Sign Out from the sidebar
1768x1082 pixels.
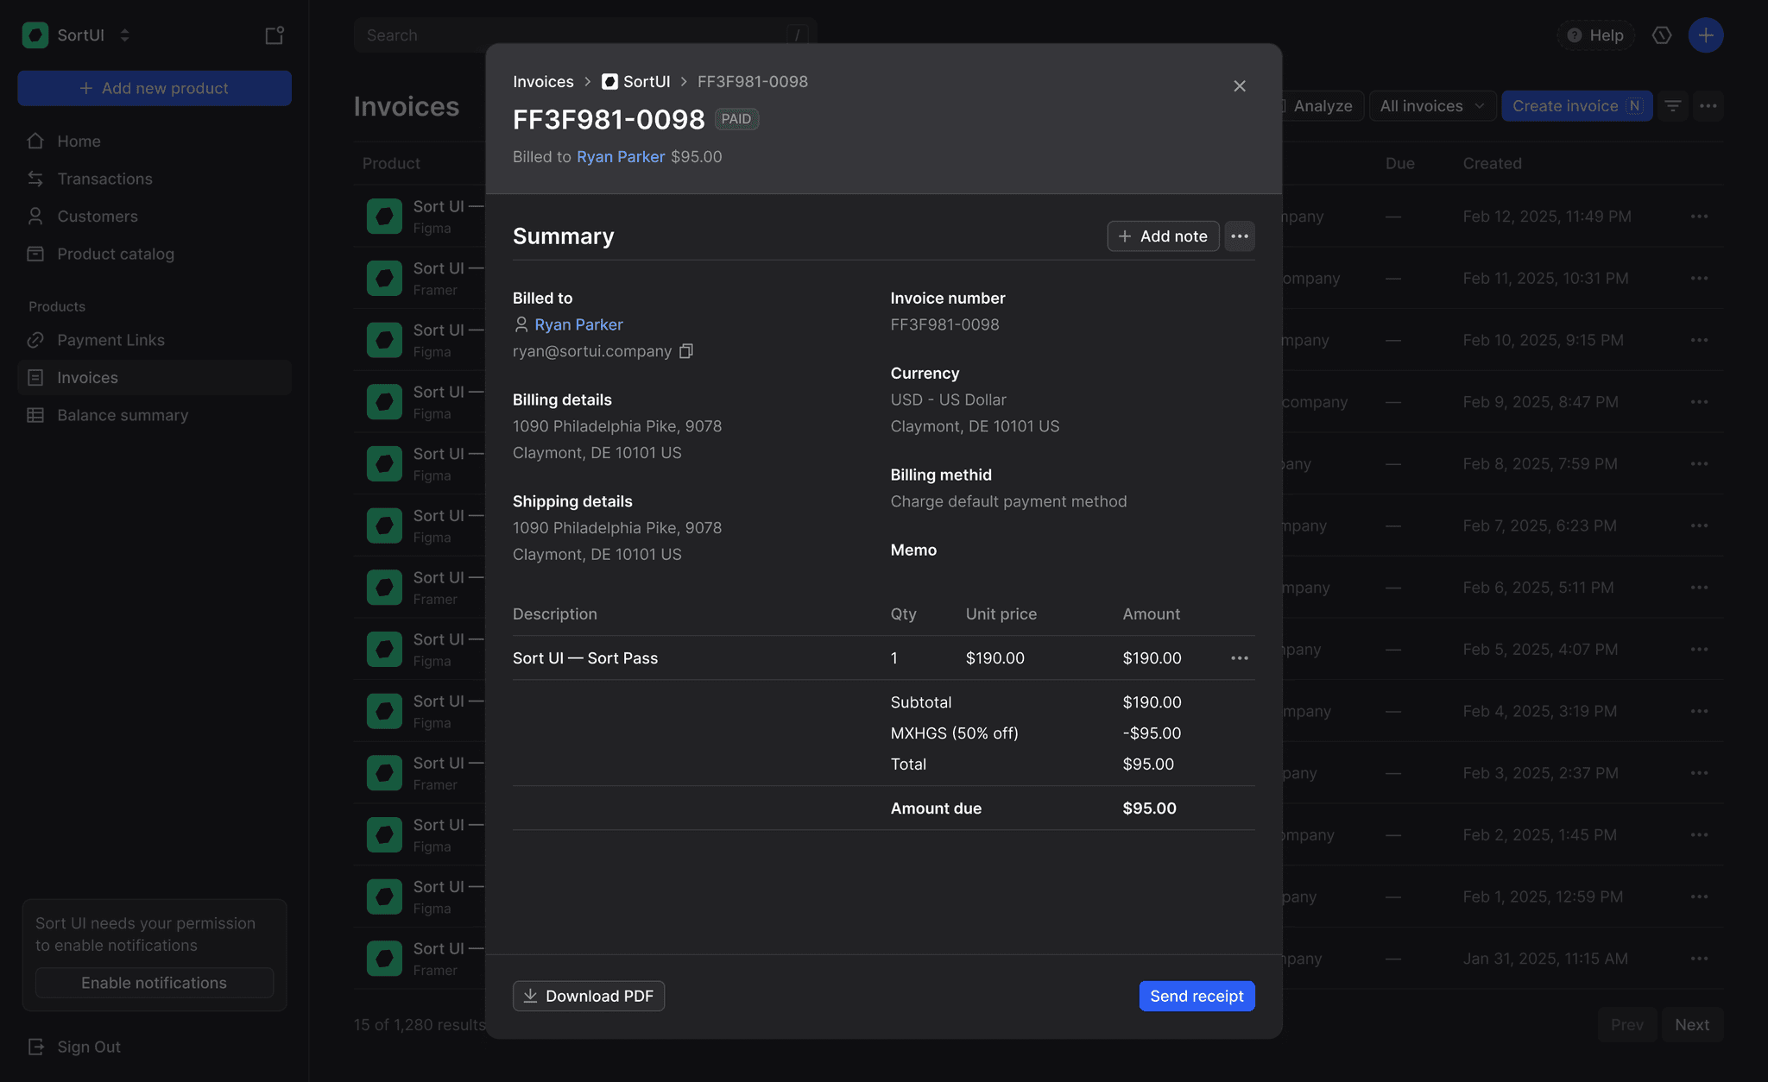tap(74, 1047)
